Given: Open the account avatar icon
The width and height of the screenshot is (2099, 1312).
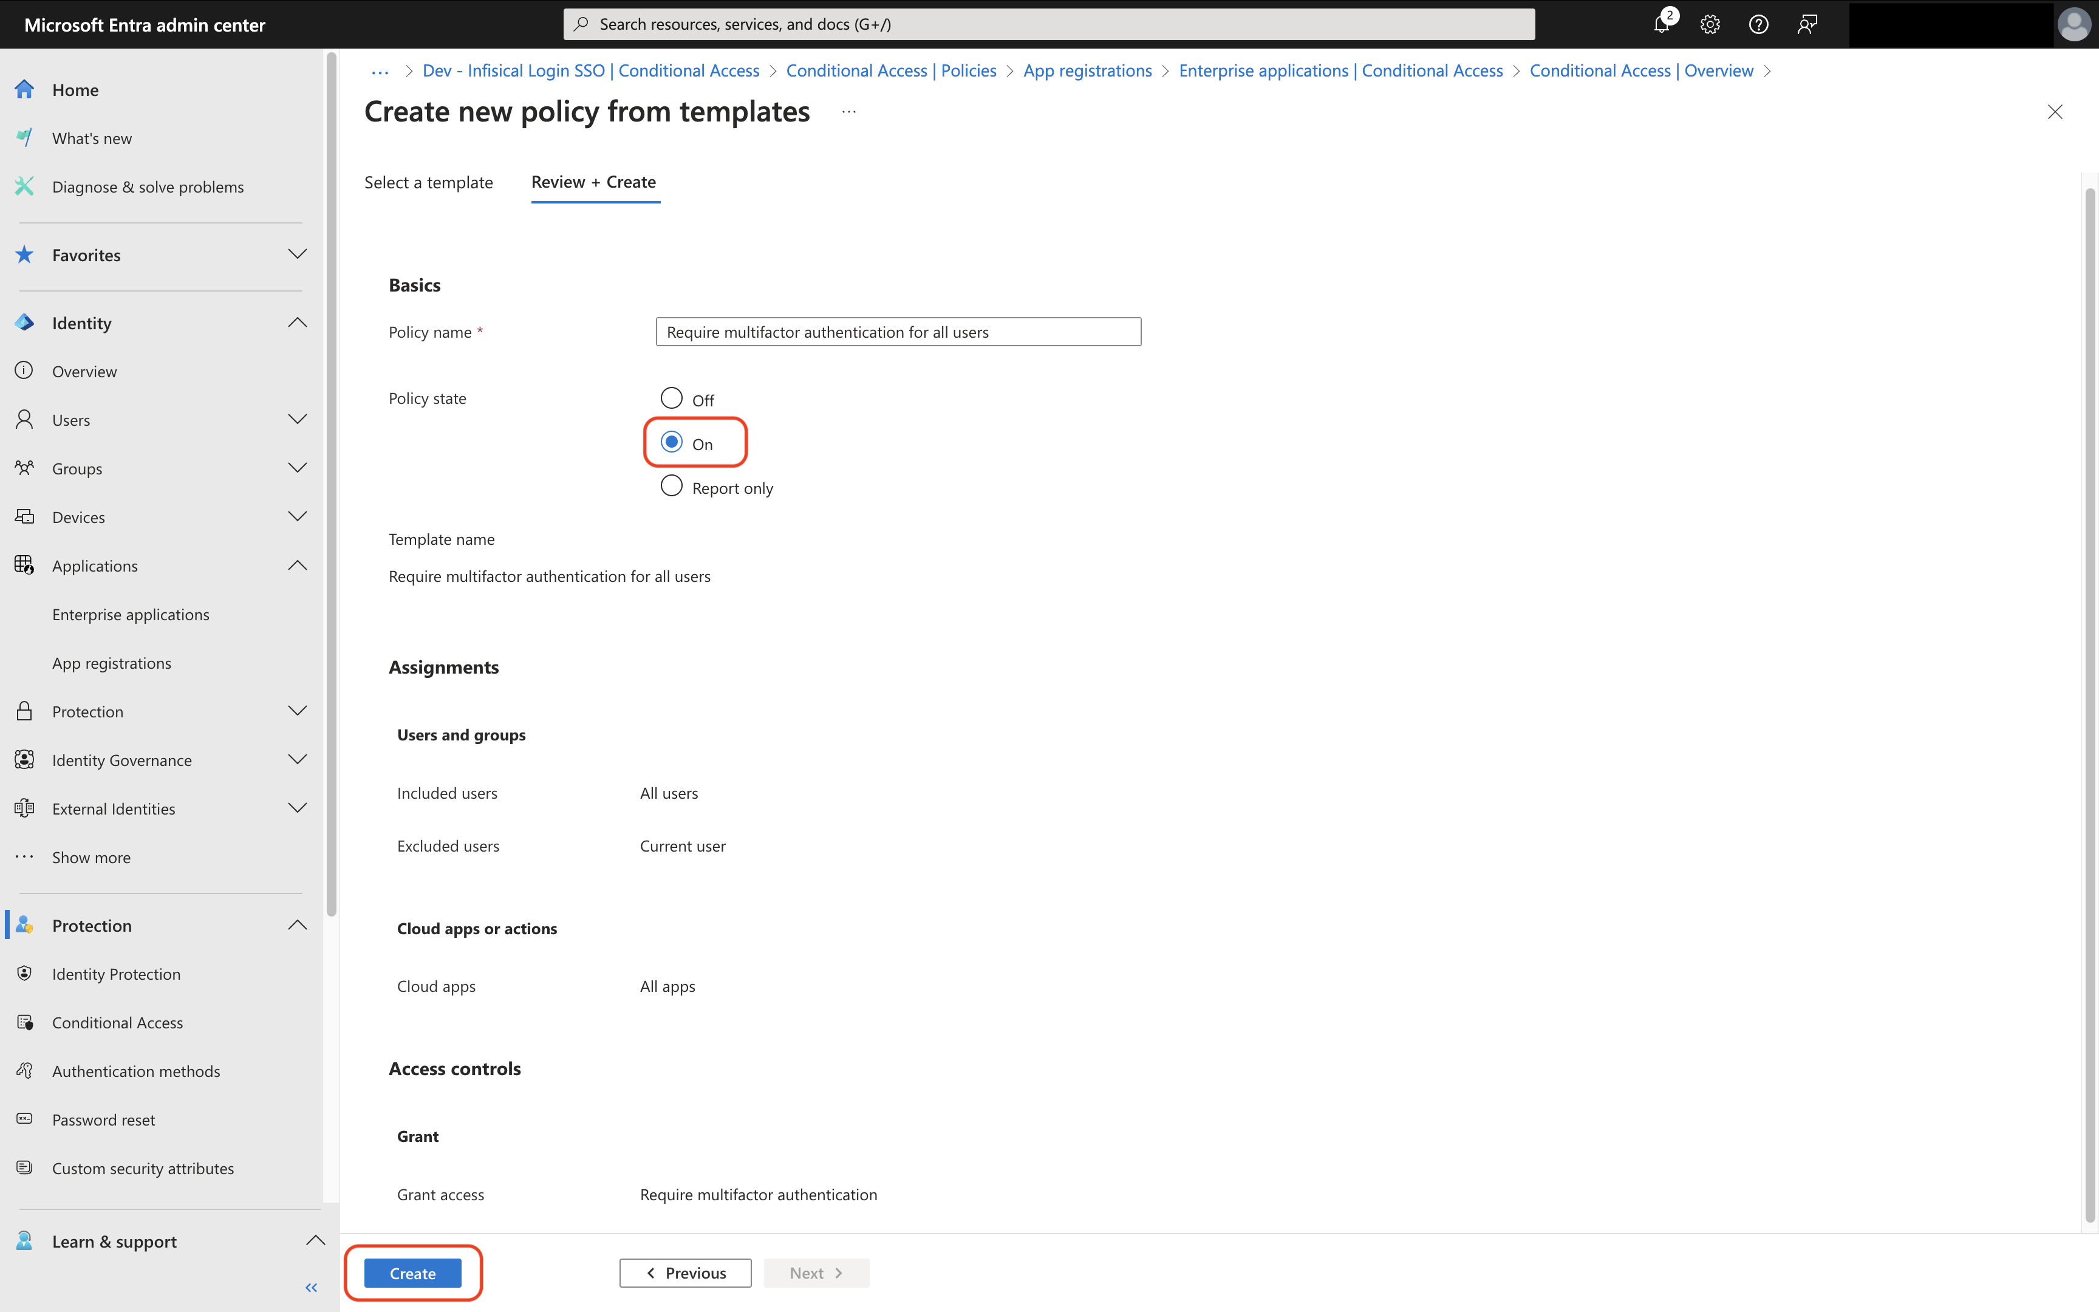Looking at the screenshot, I should (x=2074, y=24).
